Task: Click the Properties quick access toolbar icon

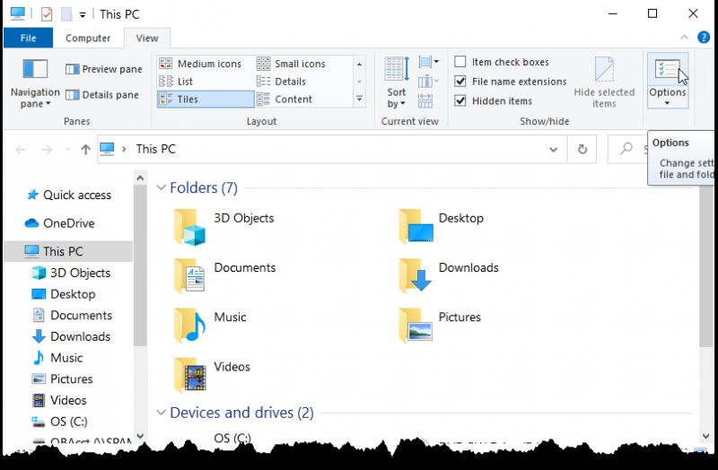Action: (x=47, y=14)
